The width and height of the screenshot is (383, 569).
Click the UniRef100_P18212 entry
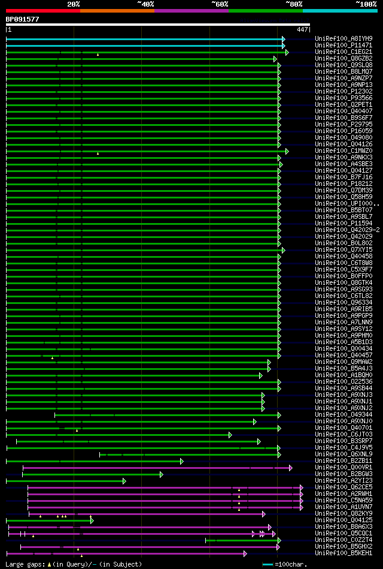click(x=344, y=184)
